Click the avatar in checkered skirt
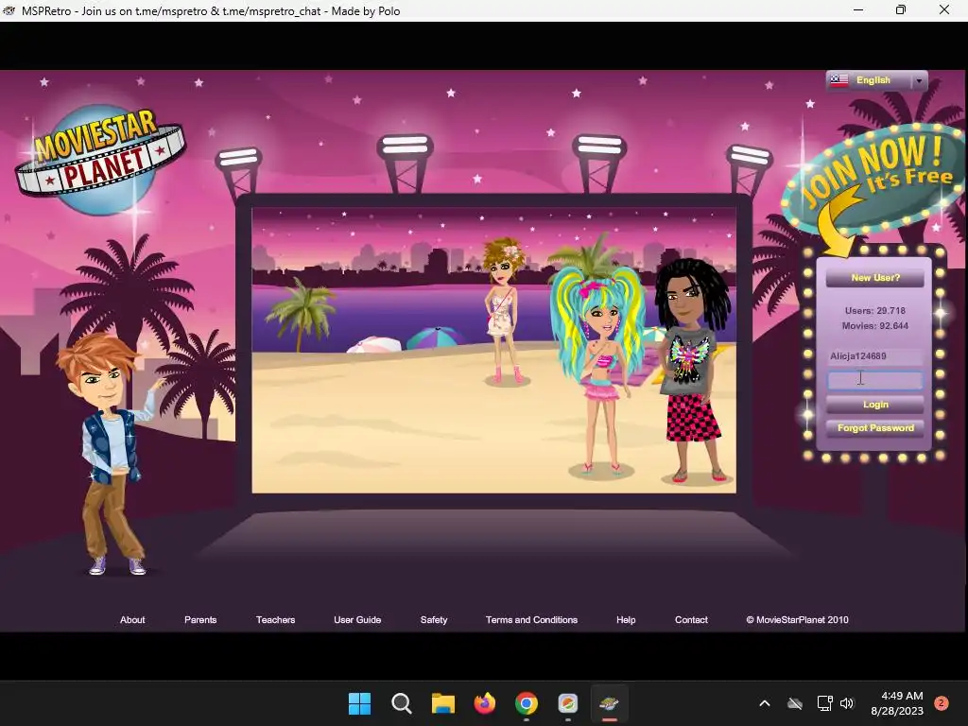This screenshot has height=726, width=968. click(692, 371)
